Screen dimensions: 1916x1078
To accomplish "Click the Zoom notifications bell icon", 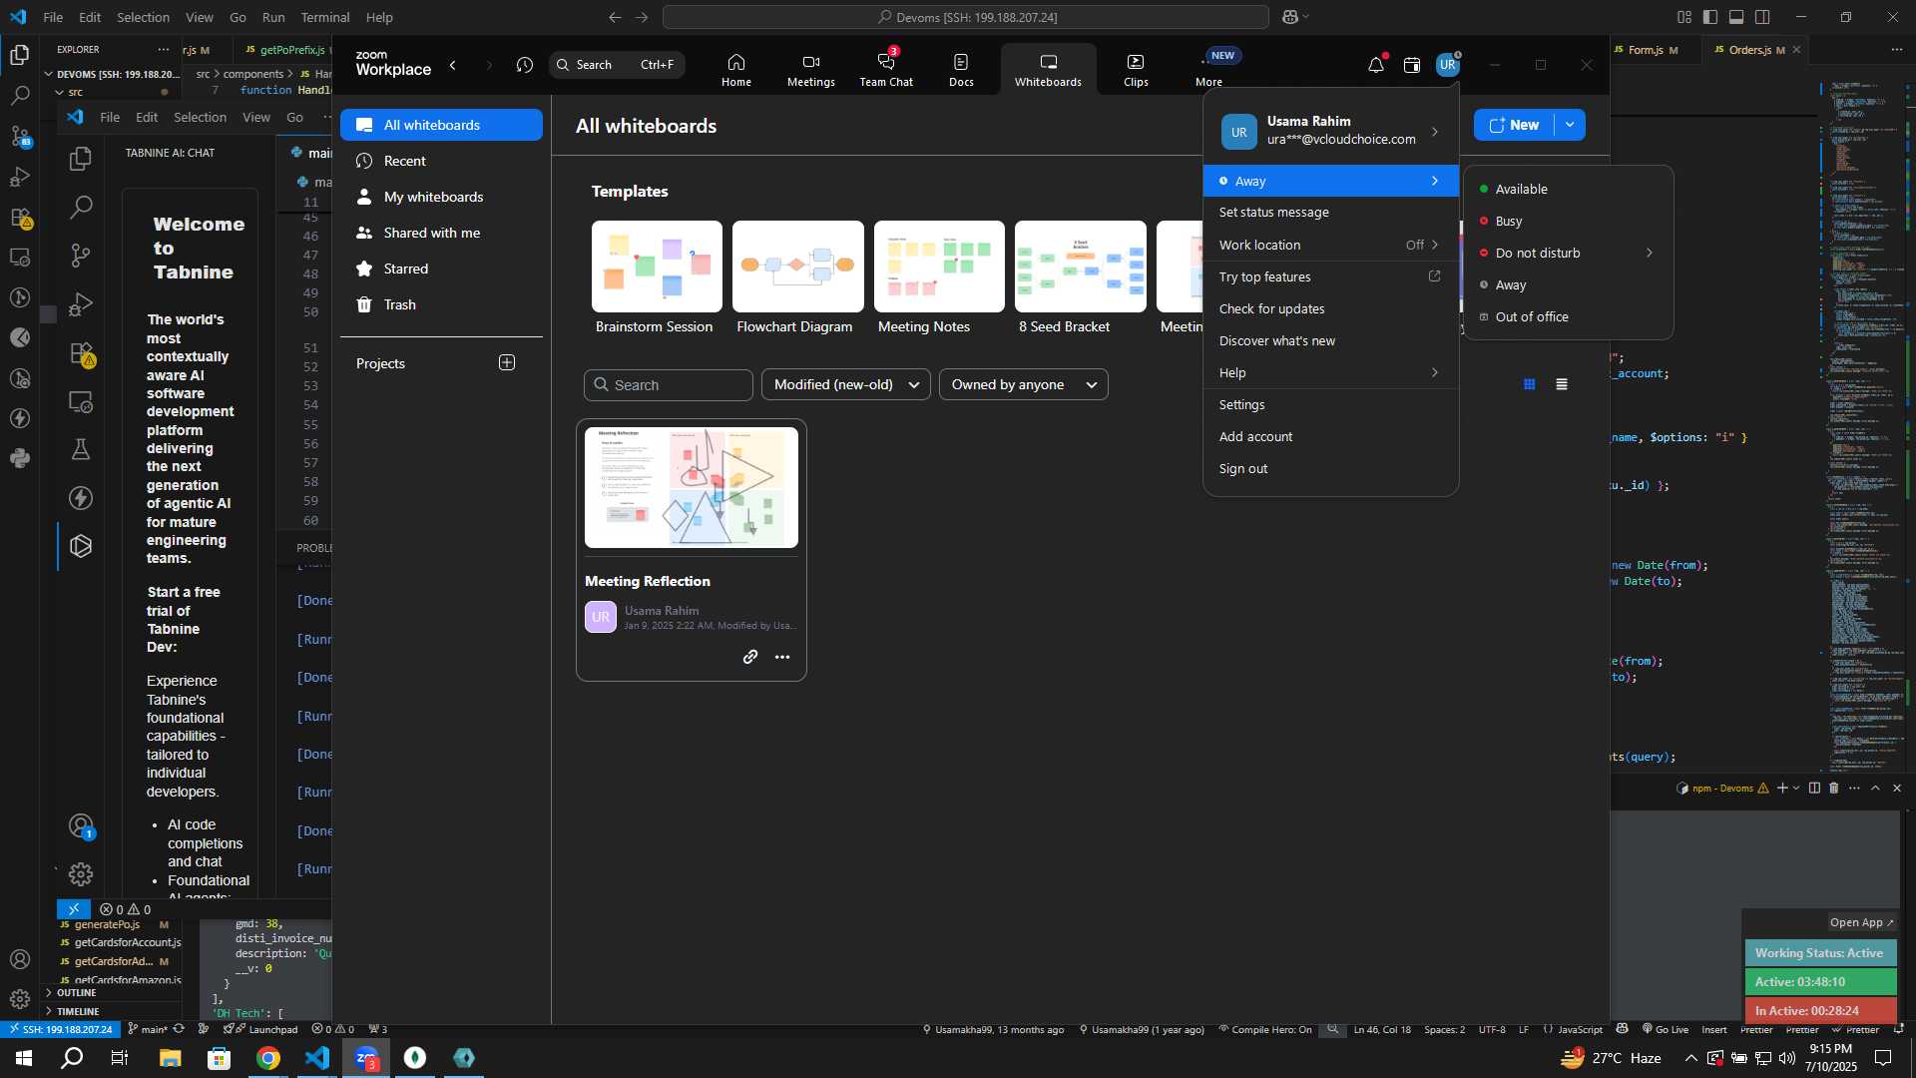I will tap(1376, 65).
